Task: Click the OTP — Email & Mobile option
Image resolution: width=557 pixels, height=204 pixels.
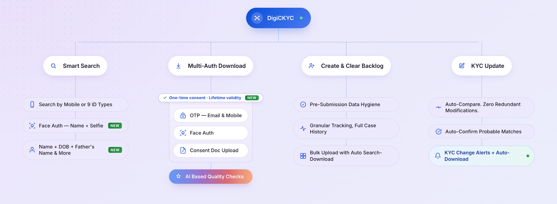Action: [x=211, y=115]
